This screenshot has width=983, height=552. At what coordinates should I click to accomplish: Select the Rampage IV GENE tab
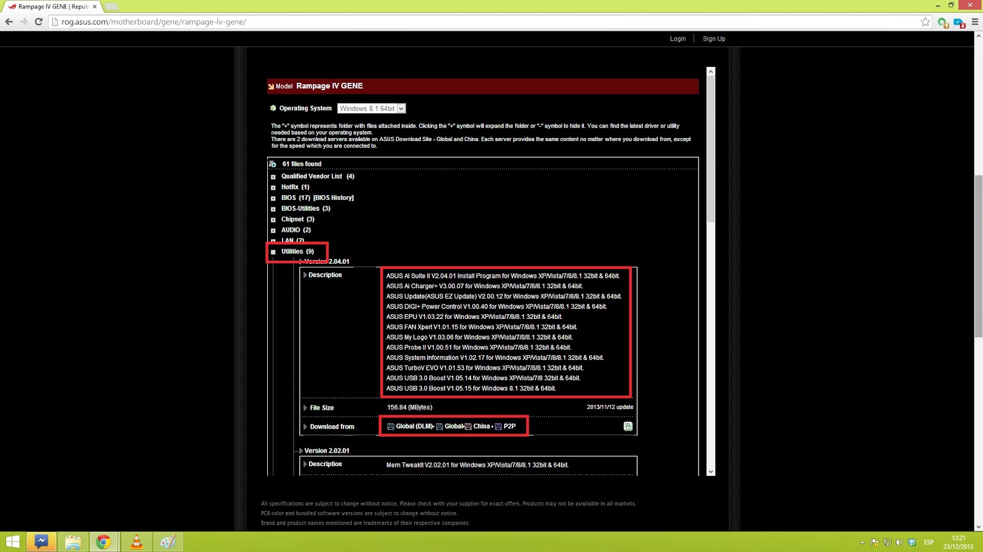point(52,7)
